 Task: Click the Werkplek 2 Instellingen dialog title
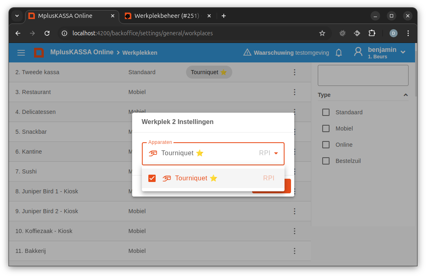point(178,122)
